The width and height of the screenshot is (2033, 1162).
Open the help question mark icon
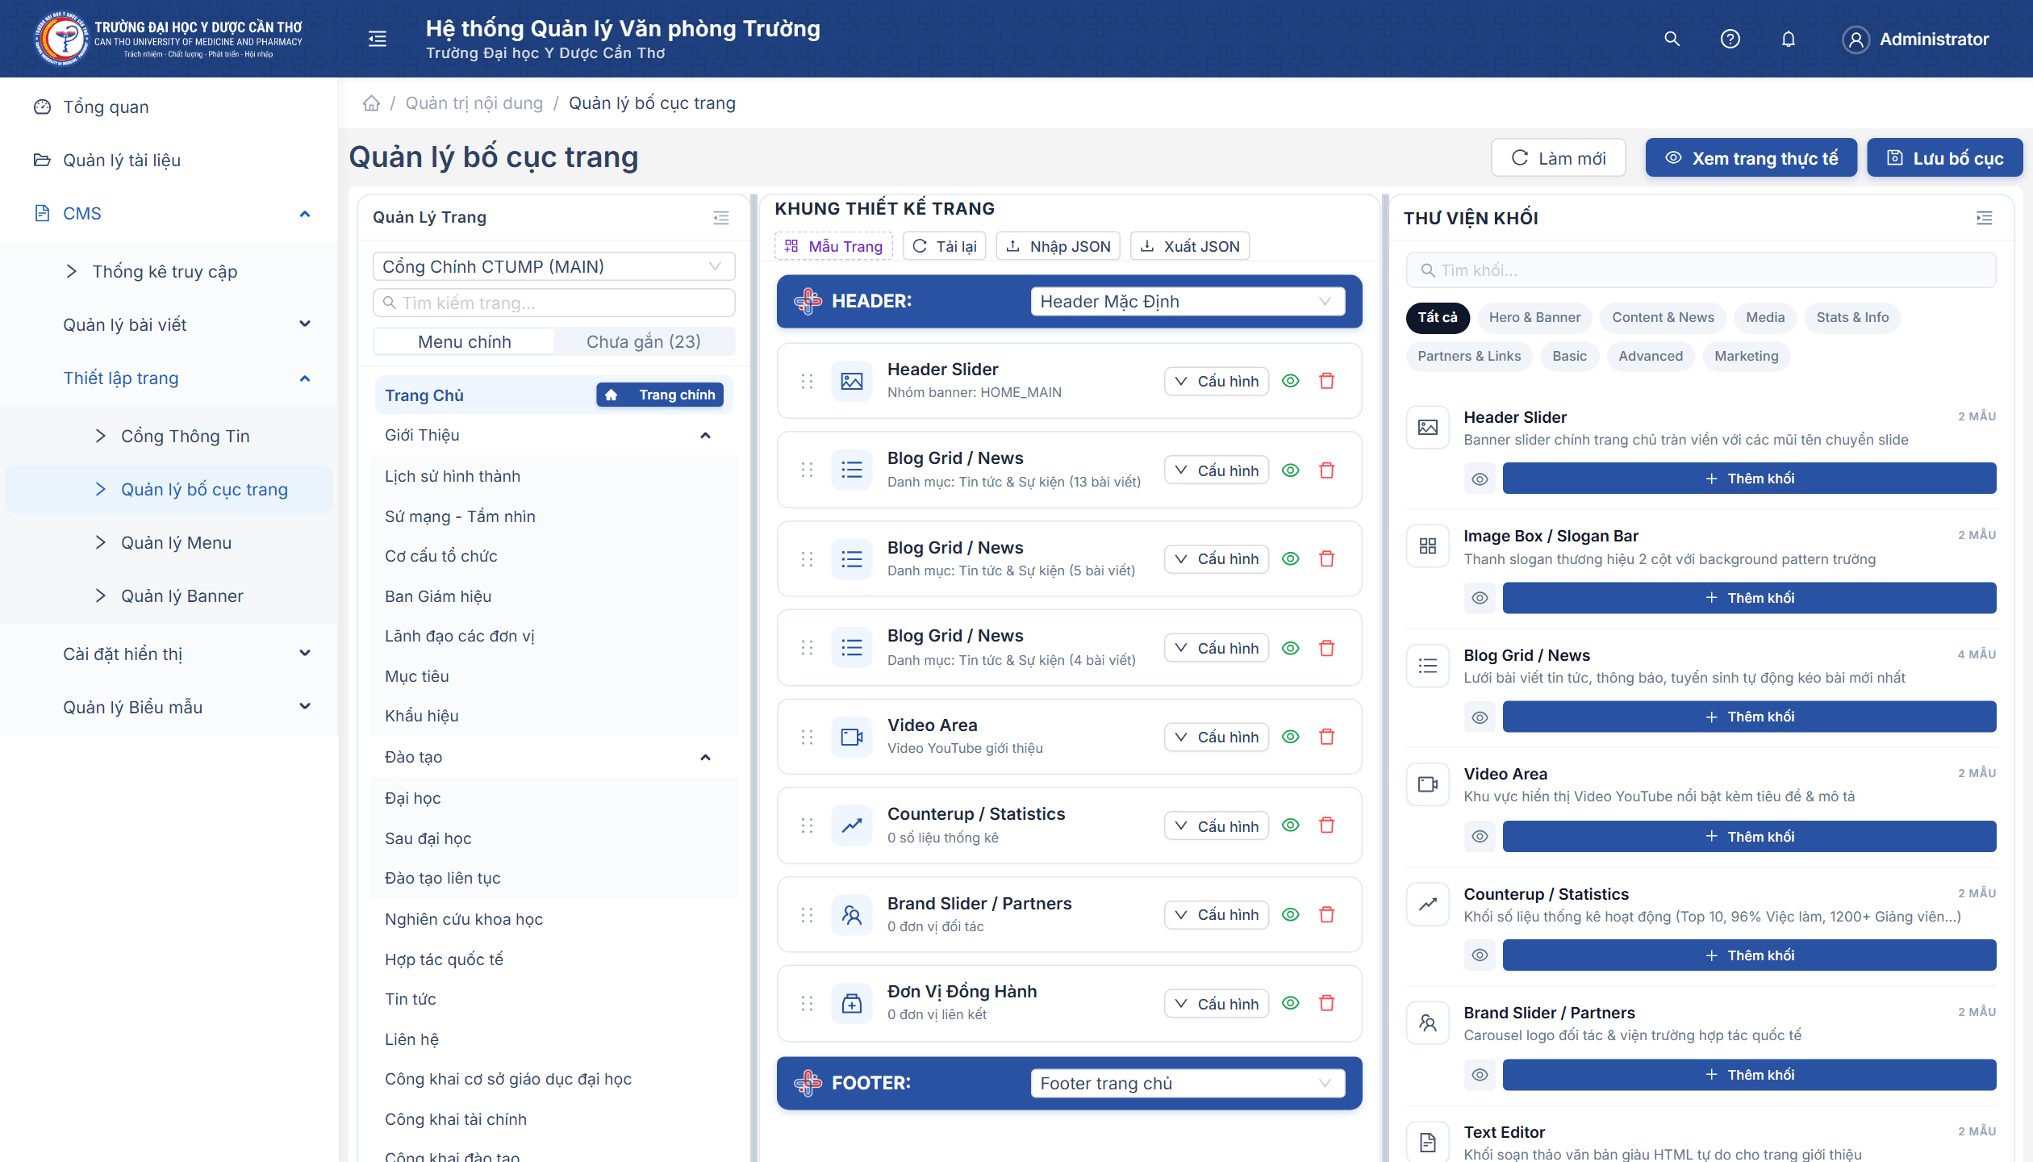(1730, 39)
